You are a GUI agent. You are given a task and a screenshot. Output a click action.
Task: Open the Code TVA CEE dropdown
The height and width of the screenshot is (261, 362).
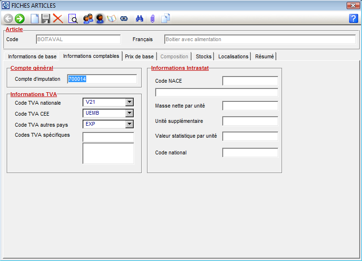click(129, 113)
